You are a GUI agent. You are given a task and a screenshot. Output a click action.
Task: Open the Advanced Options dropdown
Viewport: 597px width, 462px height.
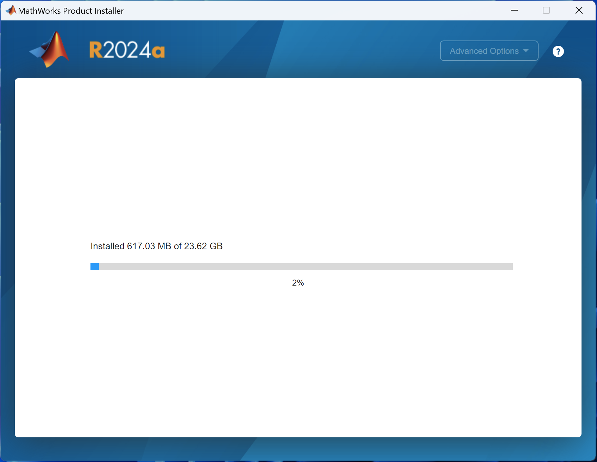[x=484, y=51]
